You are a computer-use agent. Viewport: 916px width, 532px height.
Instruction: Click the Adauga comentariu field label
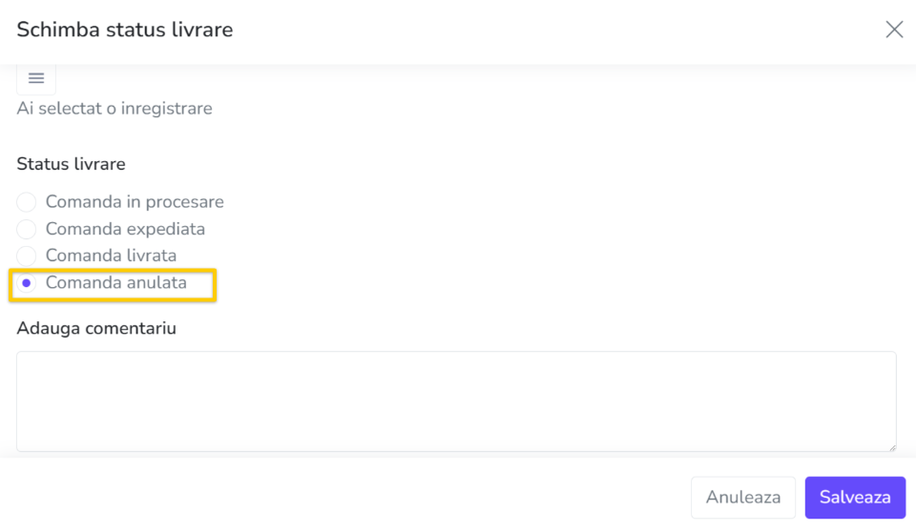[96, 328]
